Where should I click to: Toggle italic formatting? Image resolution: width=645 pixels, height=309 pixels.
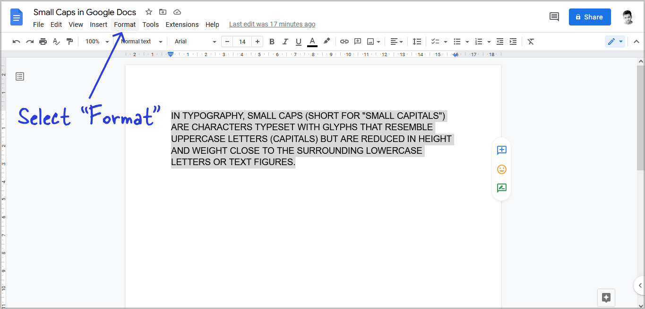click(x=285, y=42)
